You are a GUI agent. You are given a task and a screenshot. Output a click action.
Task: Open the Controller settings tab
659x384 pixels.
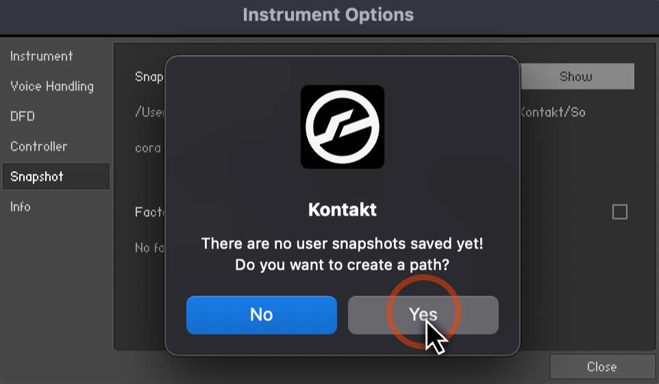tap(38, 146)
